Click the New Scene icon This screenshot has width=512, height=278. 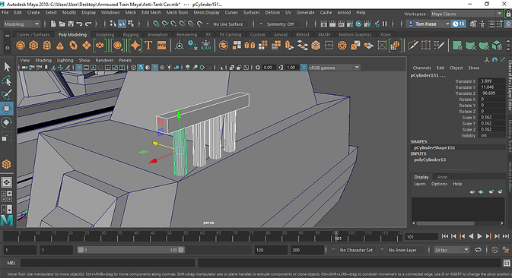point(53,24)
